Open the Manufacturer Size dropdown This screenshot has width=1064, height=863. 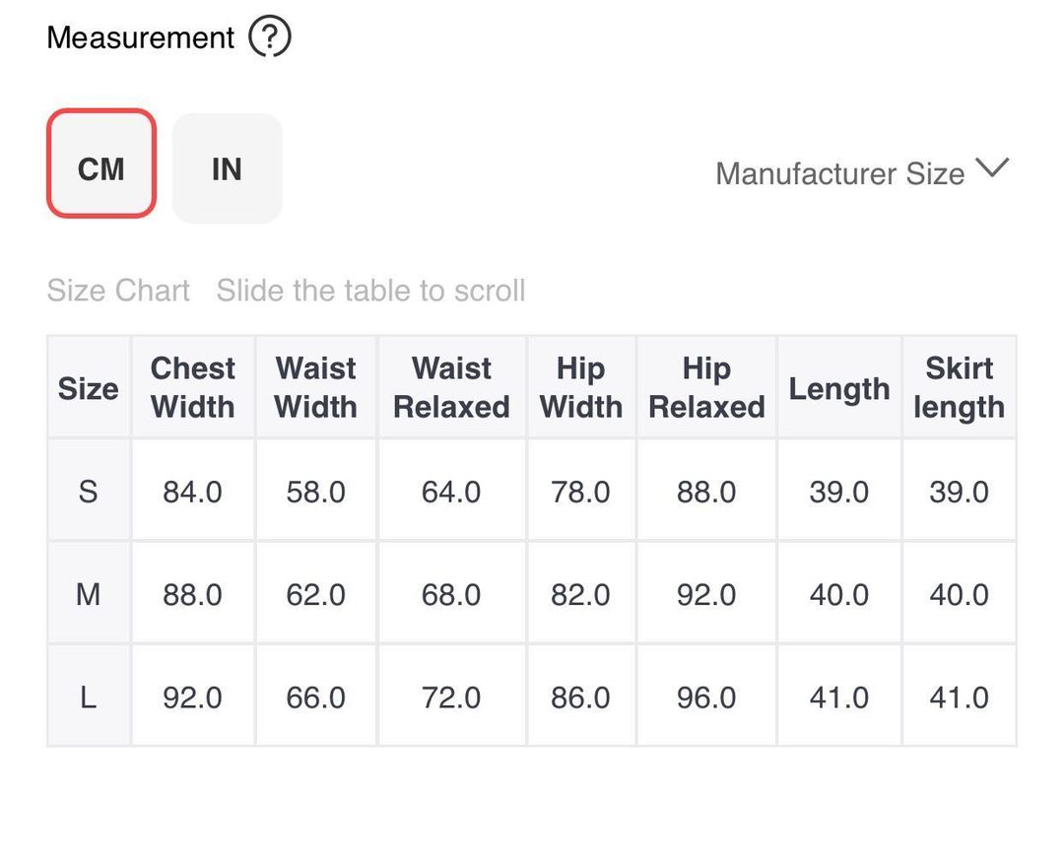tap(839, 173)
